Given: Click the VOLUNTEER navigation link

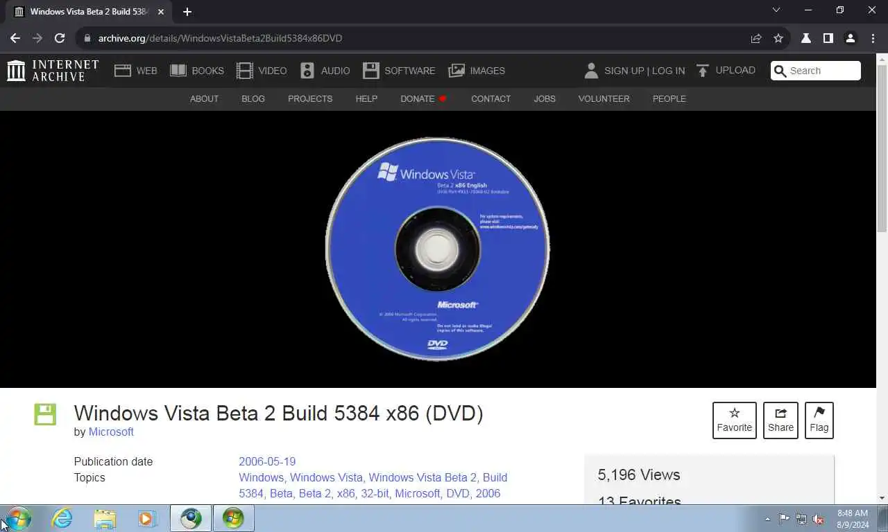Looking at the screenshot, I should (604, 99).
